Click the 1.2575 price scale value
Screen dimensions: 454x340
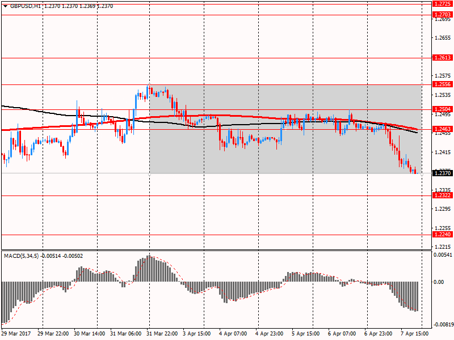point(443,76)
